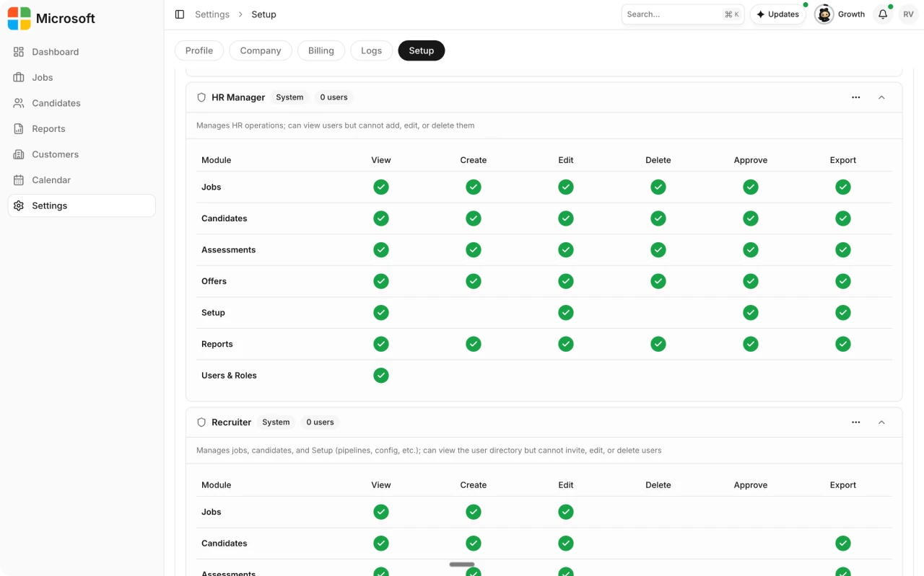This screenshot has height=576, width=924.
Task: Click HR Manager 0 users badge
Action: [x=334, y=97]
